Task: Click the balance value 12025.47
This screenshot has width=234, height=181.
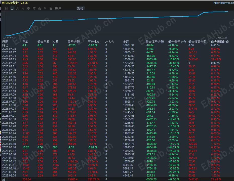Action: [129, 130]
